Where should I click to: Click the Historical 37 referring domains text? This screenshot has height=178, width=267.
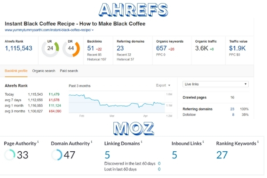point(125,59)
